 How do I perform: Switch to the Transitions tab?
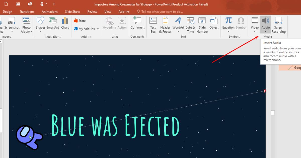(27, 11)
